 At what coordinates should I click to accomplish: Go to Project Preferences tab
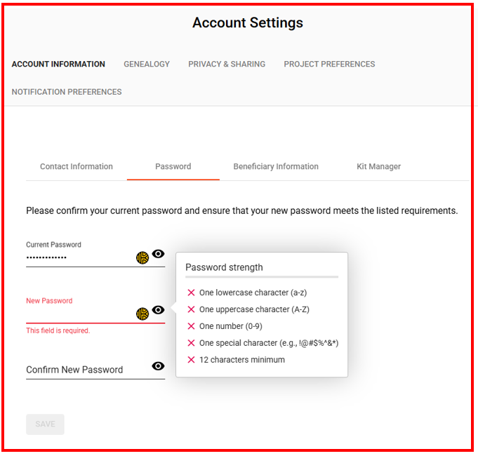click(329, 64)
